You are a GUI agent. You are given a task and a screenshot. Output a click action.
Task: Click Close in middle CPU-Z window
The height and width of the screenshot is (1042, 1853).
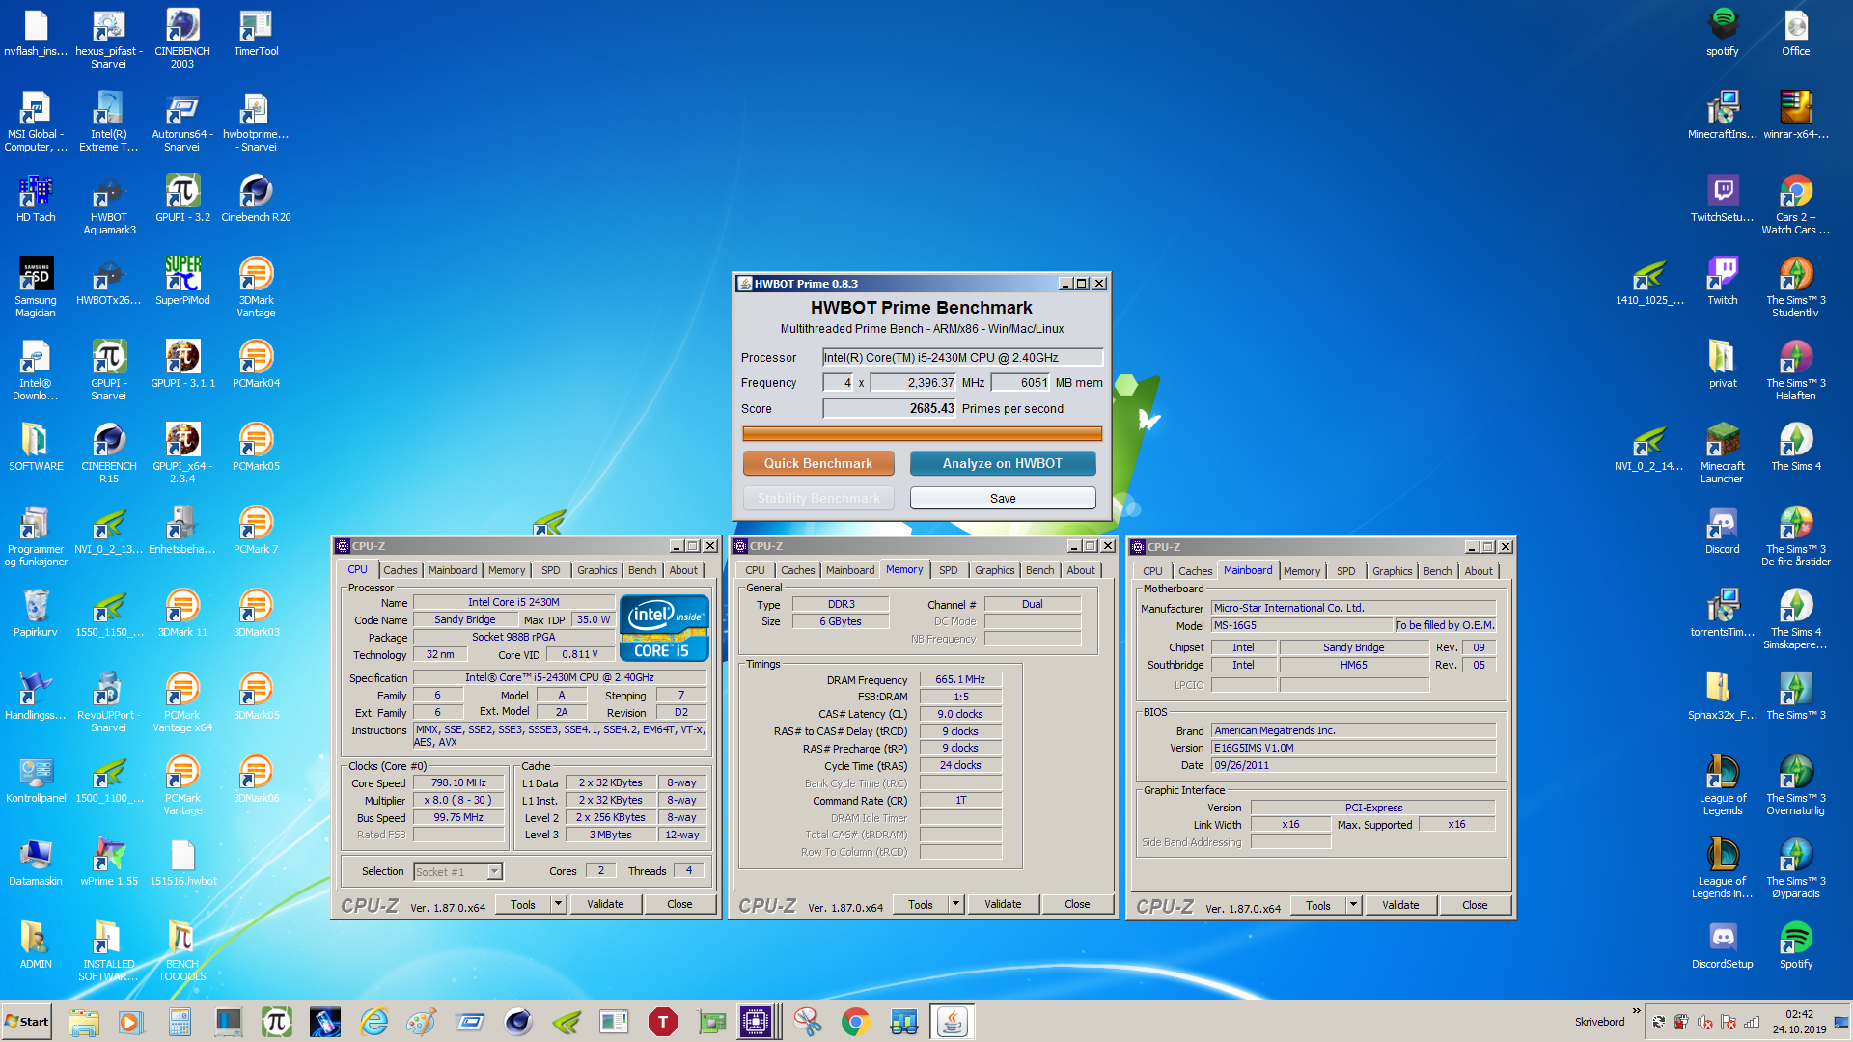(x=1077, y=904)
